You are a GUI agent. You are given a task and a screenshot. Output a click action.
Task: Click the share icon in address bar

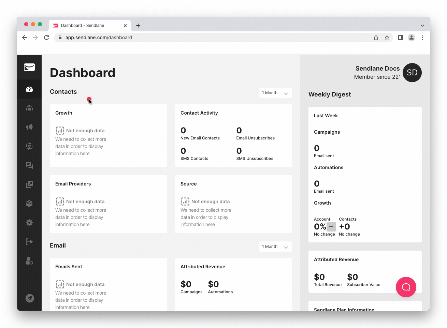[x=376, y=38]
